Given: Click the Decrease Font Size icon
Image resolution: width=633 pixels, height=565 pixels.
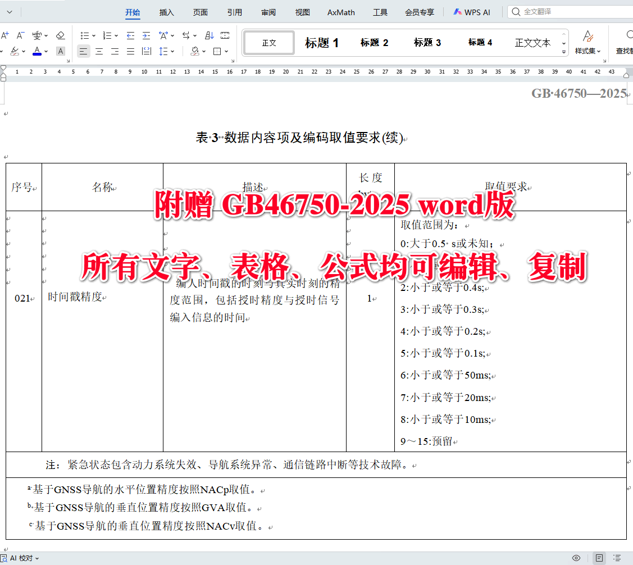Looking at the screenshot, I should click(20, 35).
